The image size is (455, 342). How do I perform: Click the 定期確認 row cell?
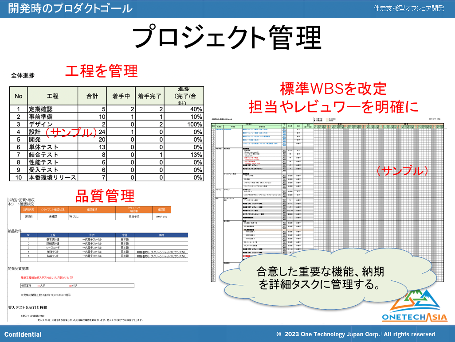point(52,109)
